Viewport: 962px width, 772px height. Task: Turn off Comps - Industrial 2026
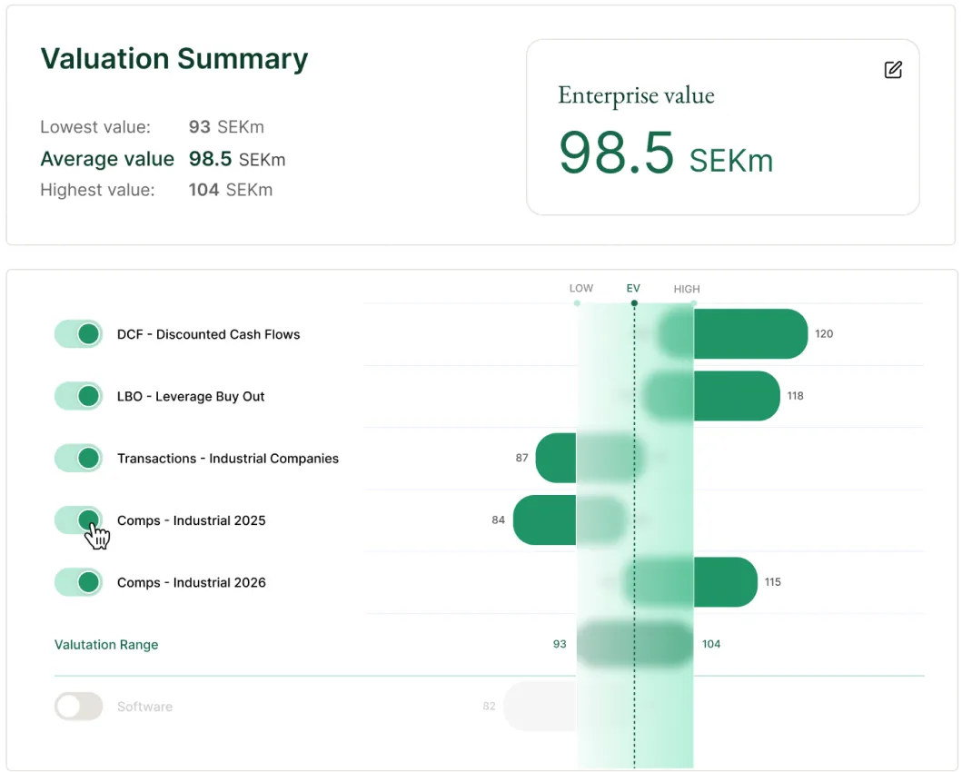[x=78, y=582]
